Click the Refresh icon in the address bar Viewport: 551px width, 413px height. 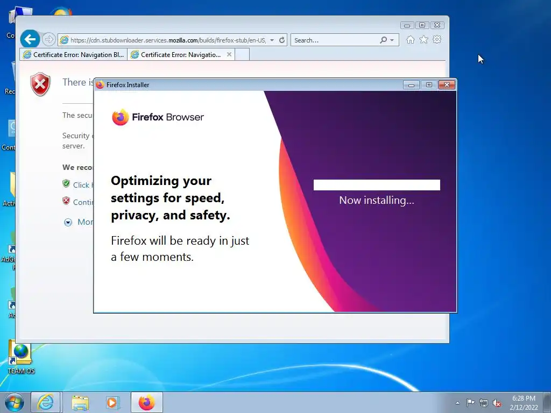tap(282, 40)
